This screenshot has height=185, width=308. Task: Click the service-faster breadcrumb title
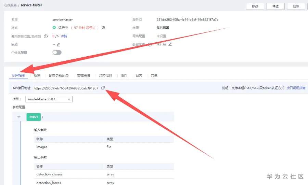click(31, 5)
